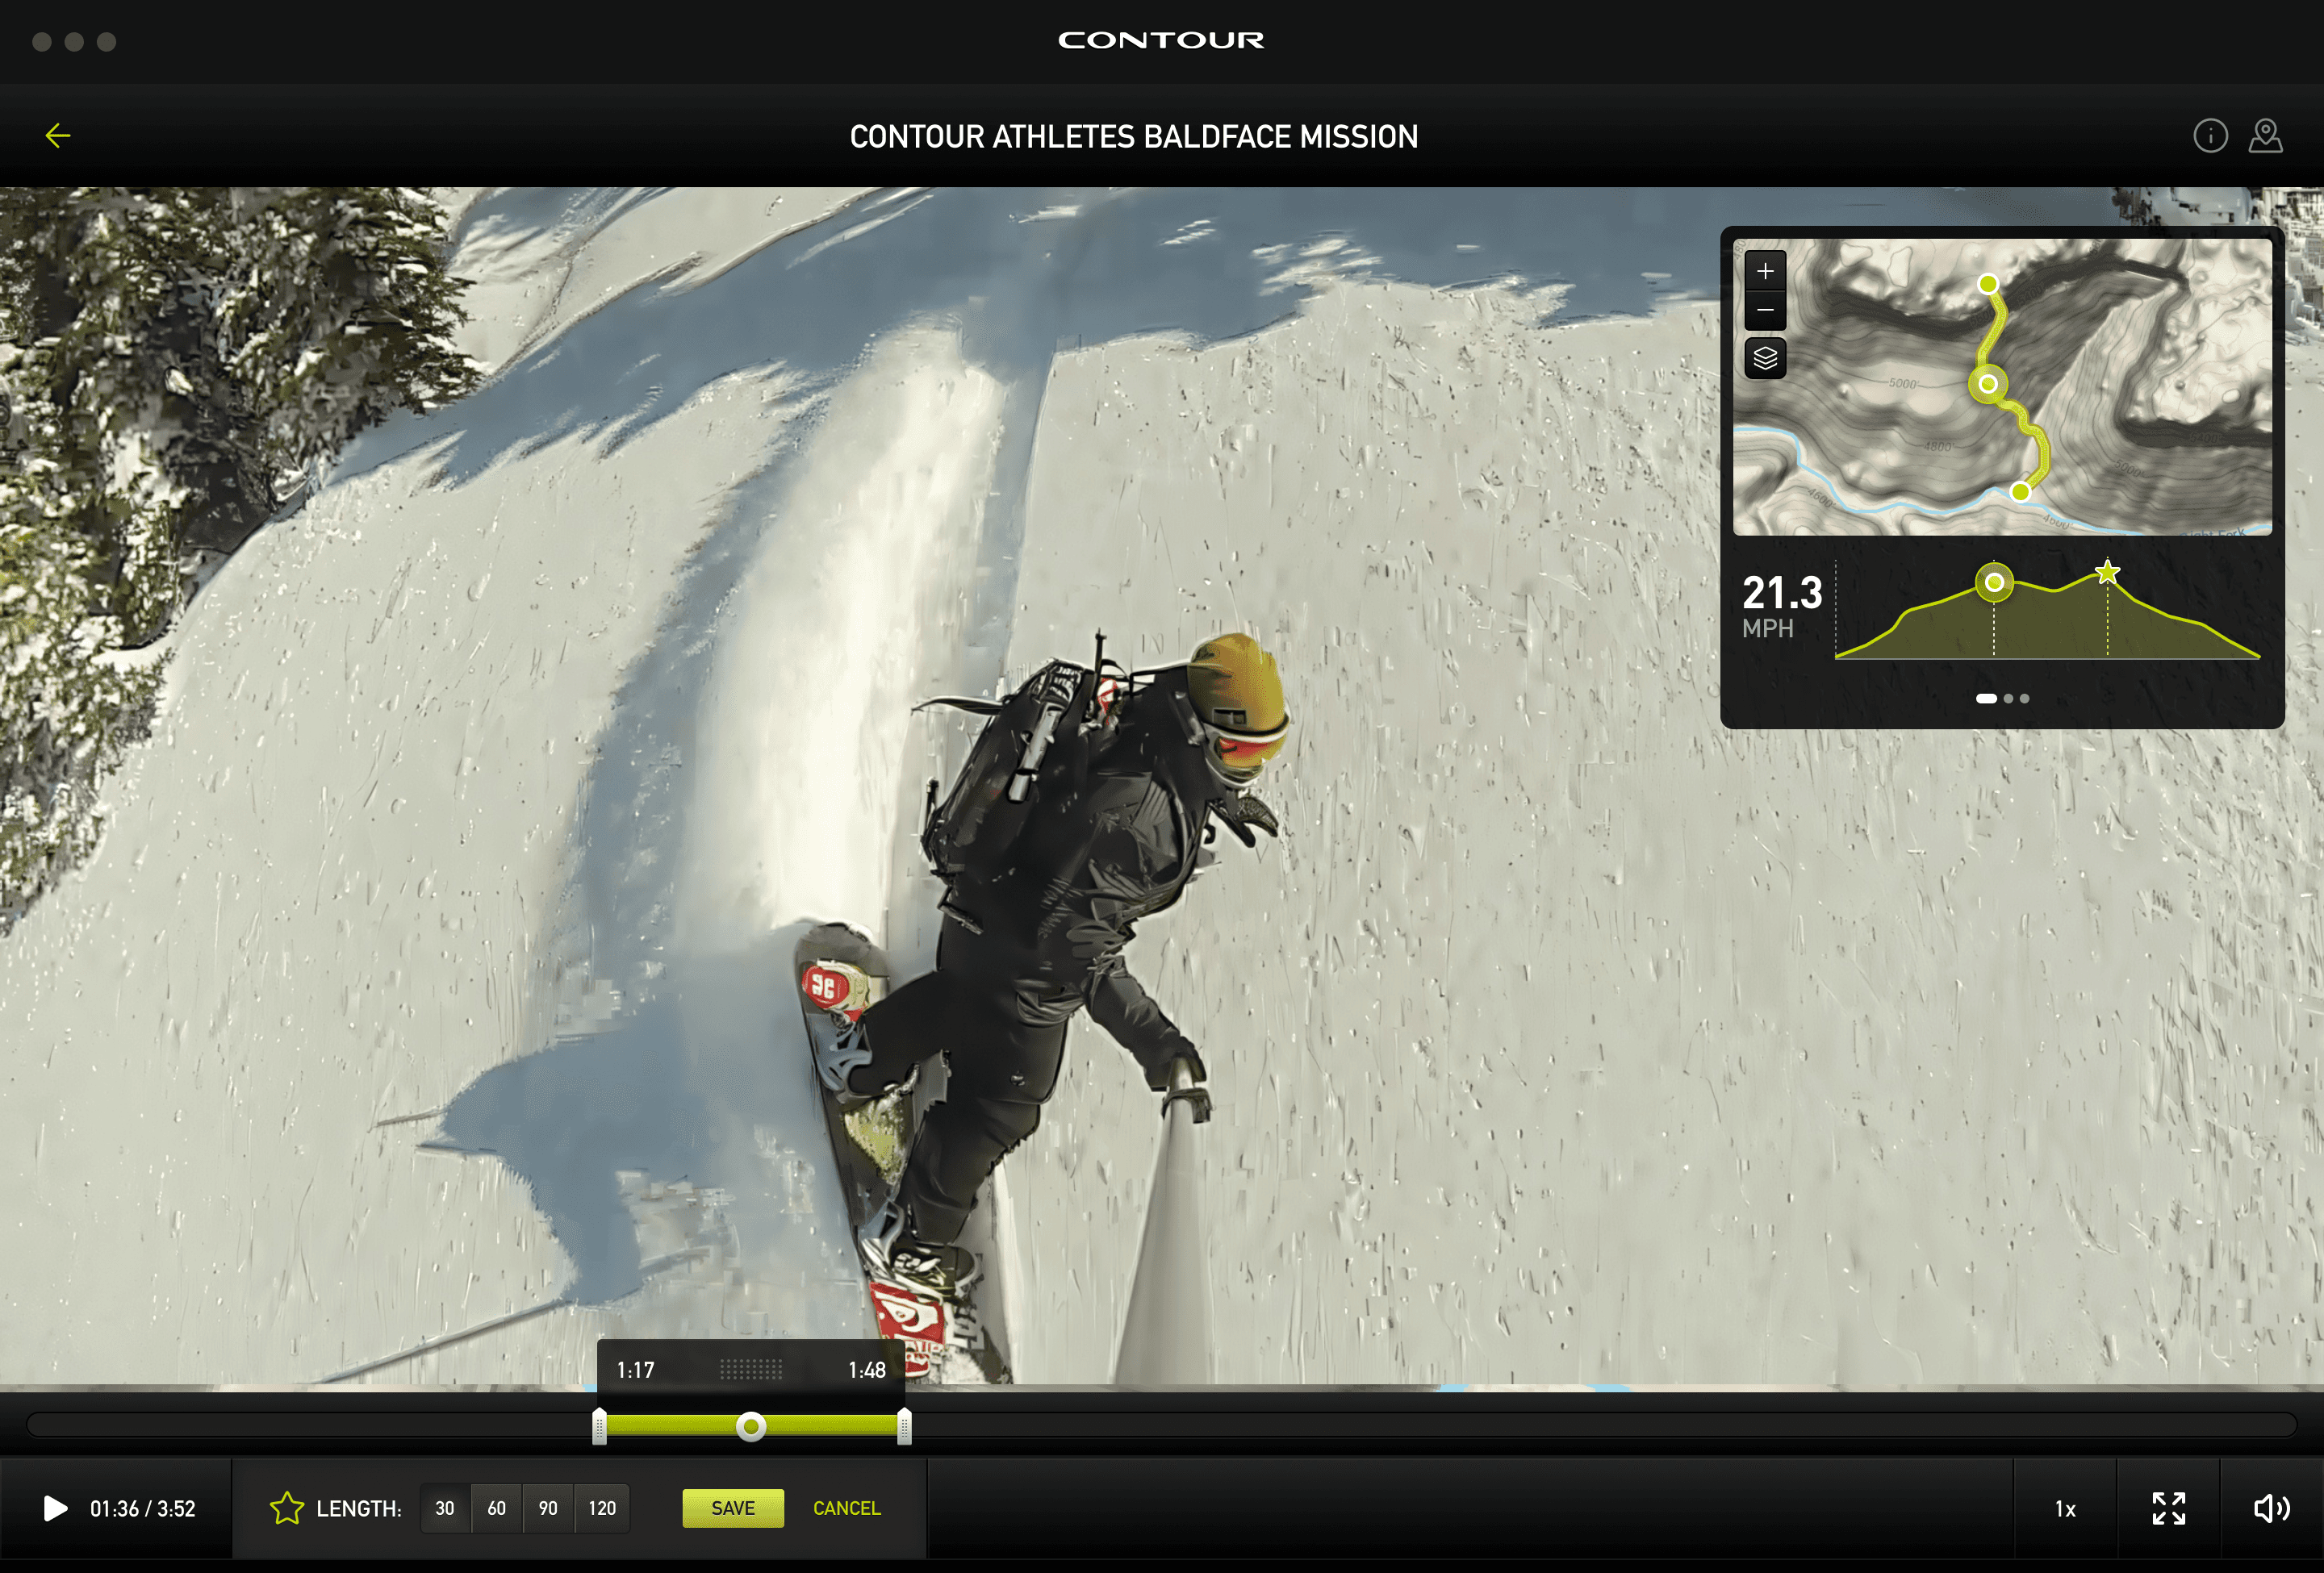Choose the 90 second highlight length
2324x1573 pixels.
click(548, 1508)
